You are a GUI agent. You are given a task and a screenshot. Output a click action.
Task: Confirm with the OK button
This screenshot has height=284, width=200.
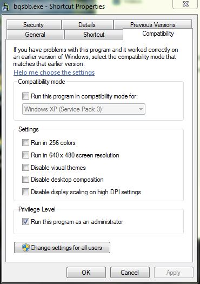point(86,273)
